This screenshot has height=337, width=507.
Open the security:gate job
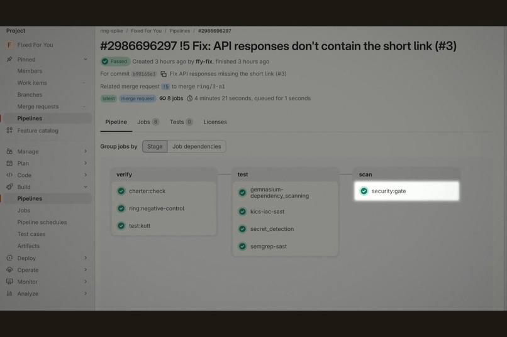coord(407,191)
